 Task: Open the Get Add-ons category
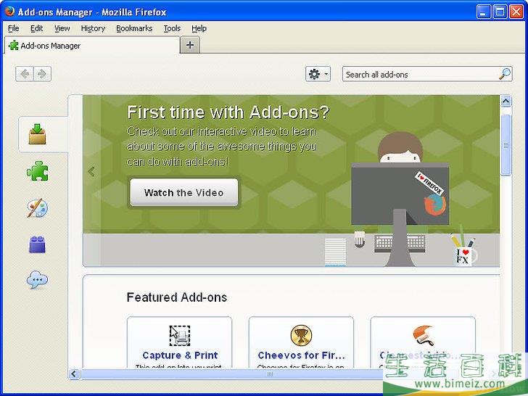tap(38, 134)
